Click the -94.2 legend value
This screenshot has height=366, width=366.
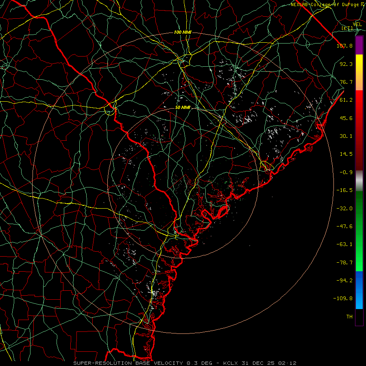coord(344,280)
